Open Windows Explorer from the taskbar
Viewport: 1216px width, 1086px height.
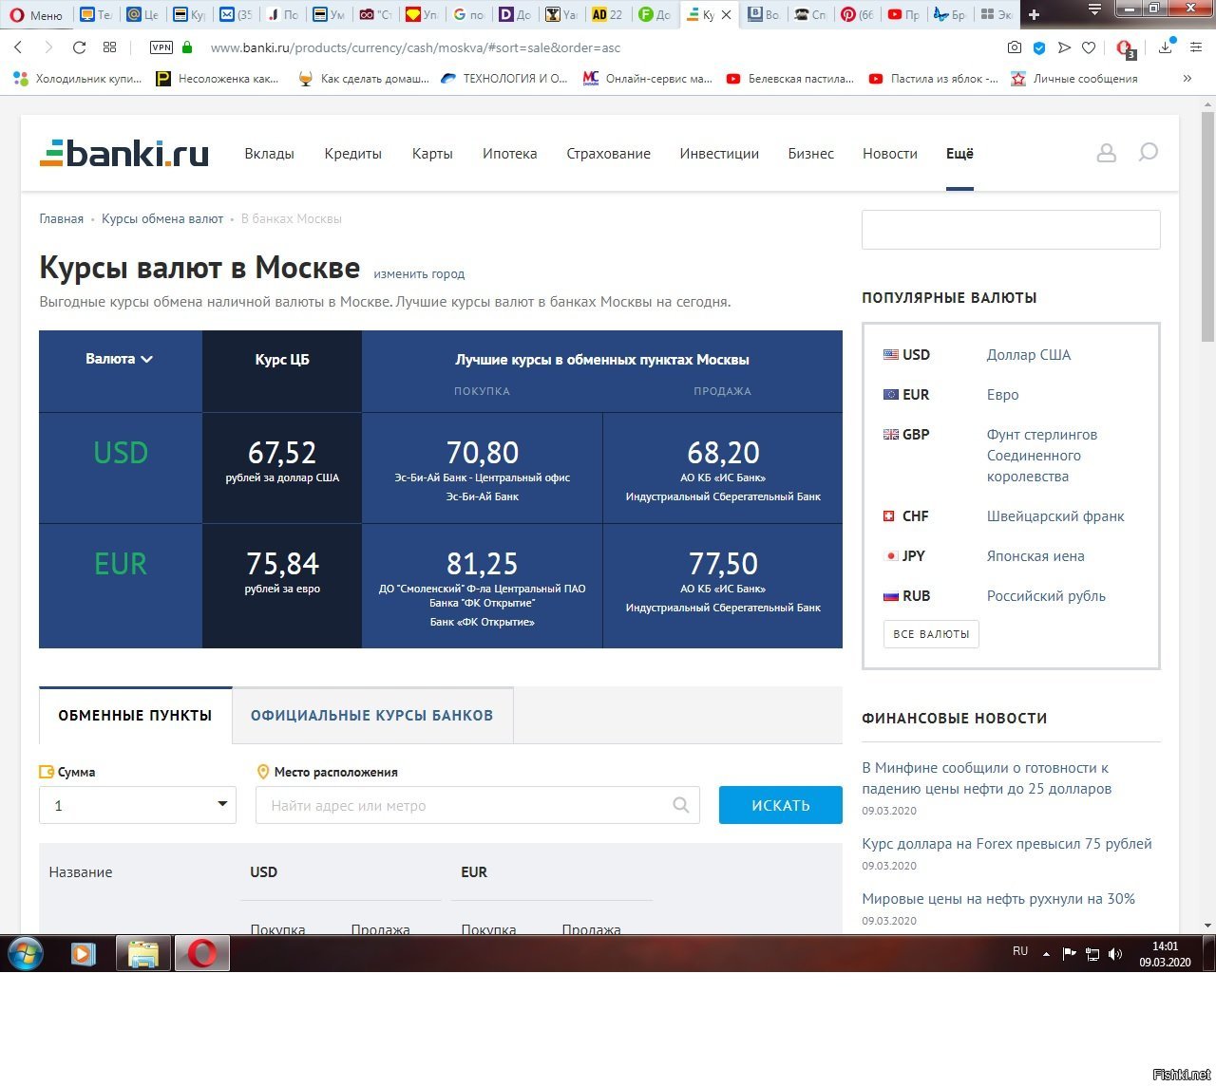pyautogui.click(x=143, y=953)
